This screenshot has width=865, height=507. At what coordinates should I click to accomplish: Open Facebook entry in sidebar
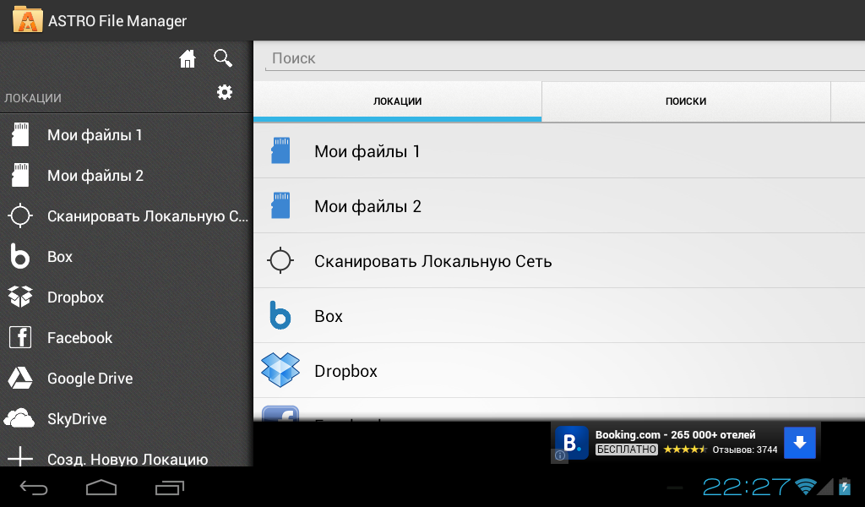point(127,337)
